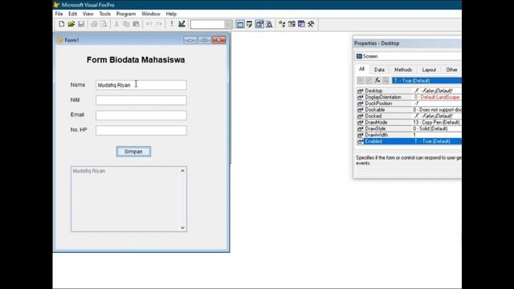
Task: Select the Docked property row
Action: point(409,116)
